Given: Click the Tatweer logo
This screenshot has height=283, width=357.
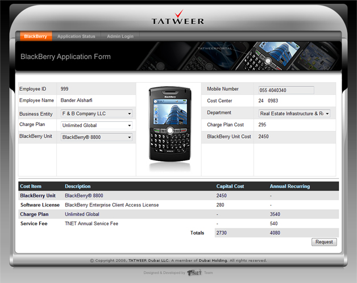Looking at the screenshot, I should click(178, 17).
